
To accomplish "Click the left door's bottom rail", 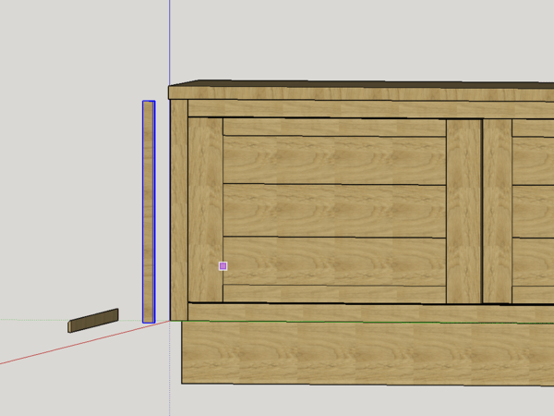I will tap(334, 293).
